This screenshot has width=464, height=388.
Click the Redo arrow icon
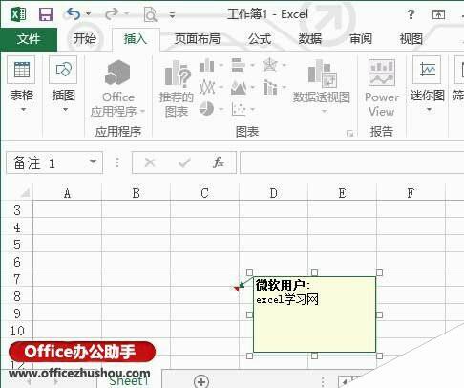coord(112,14)
